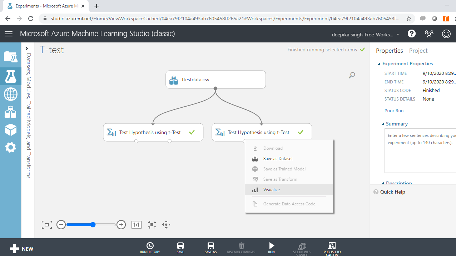Screen dimensions: 456x256
Task: Click the STATUS DETAILS None value
Action: tap(428, 99)
